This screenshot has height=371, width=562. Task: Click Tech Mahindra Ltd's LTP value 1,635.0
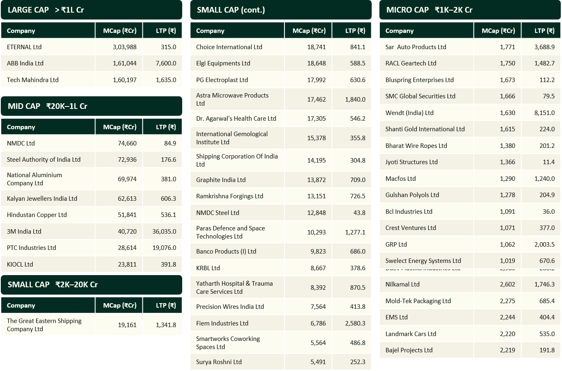pos(166,80)
